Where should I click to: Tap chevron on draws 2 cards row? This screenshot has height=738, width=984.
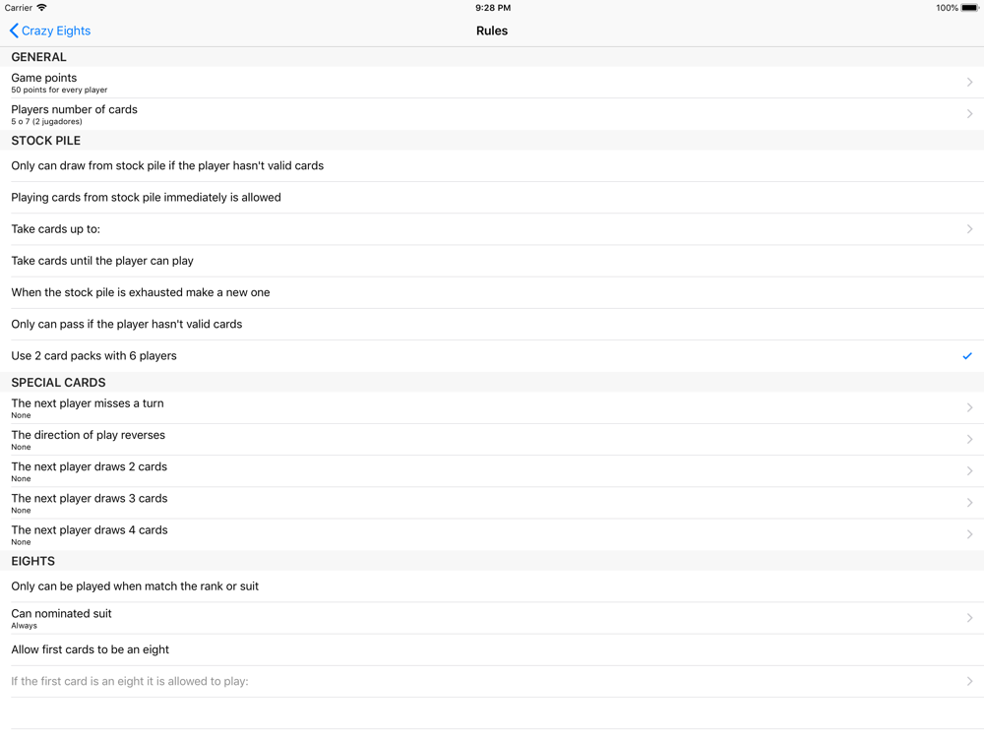[969, 470]
